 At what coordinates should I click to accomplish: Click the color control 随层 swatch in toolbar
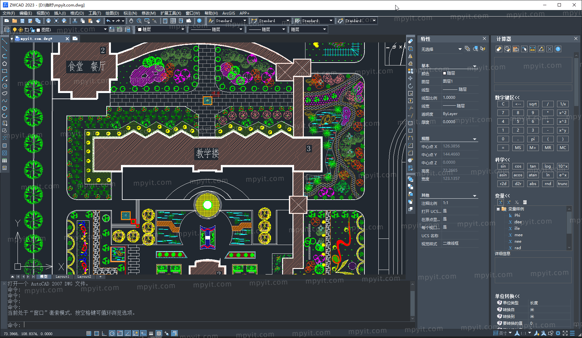pos(140,29)
